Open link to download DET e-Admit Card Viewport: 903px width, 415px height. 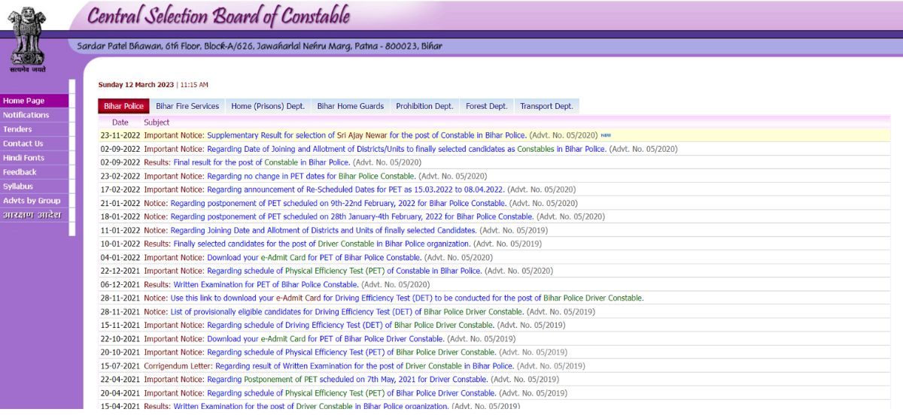point(407,298)
